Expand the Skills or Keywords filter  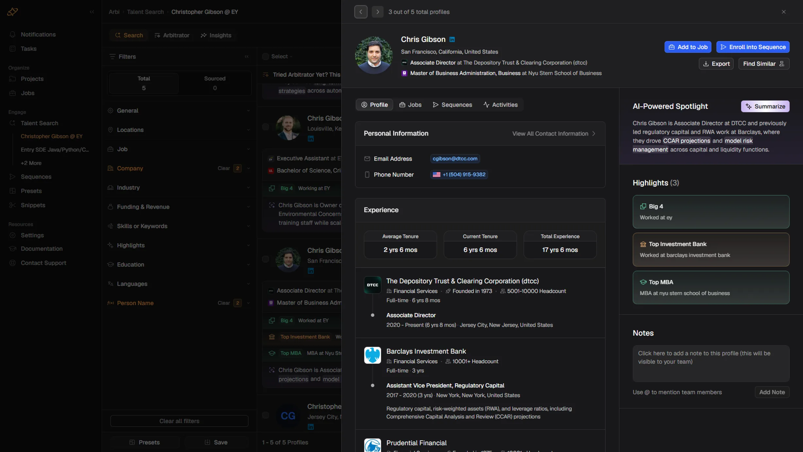179,226
